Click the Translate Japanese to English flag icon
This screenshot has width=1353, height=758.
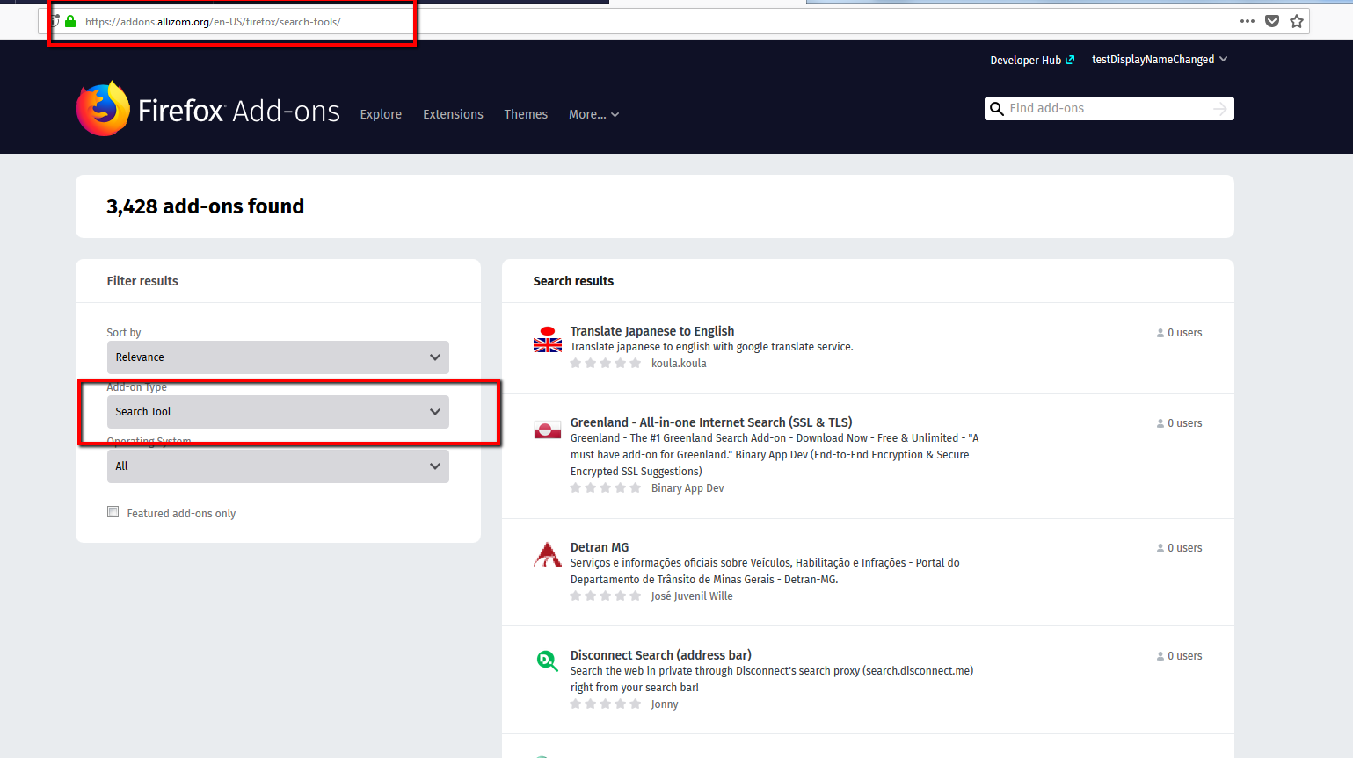coord(548,339)
